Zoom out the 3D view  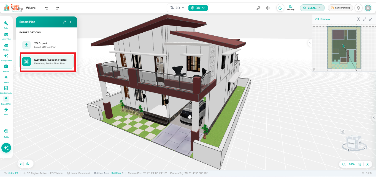[344, 164]
